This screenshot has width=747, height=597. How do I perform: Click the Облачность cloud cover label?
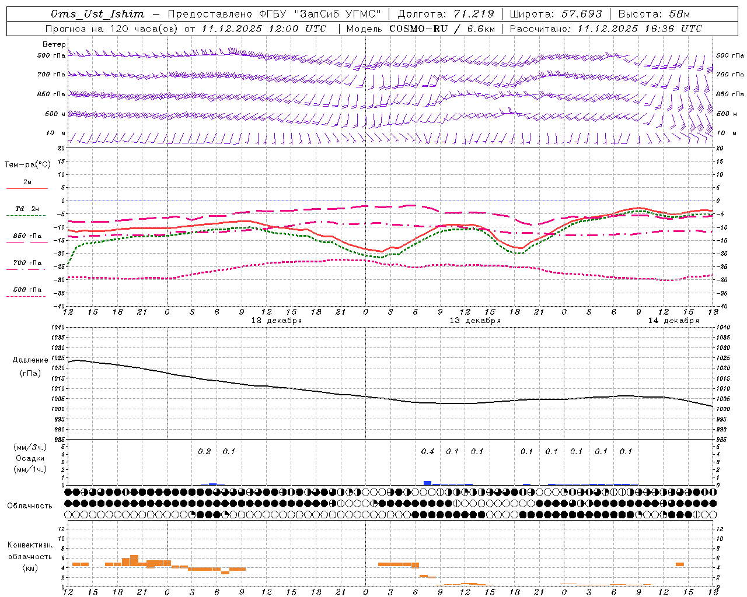[30, 505]
